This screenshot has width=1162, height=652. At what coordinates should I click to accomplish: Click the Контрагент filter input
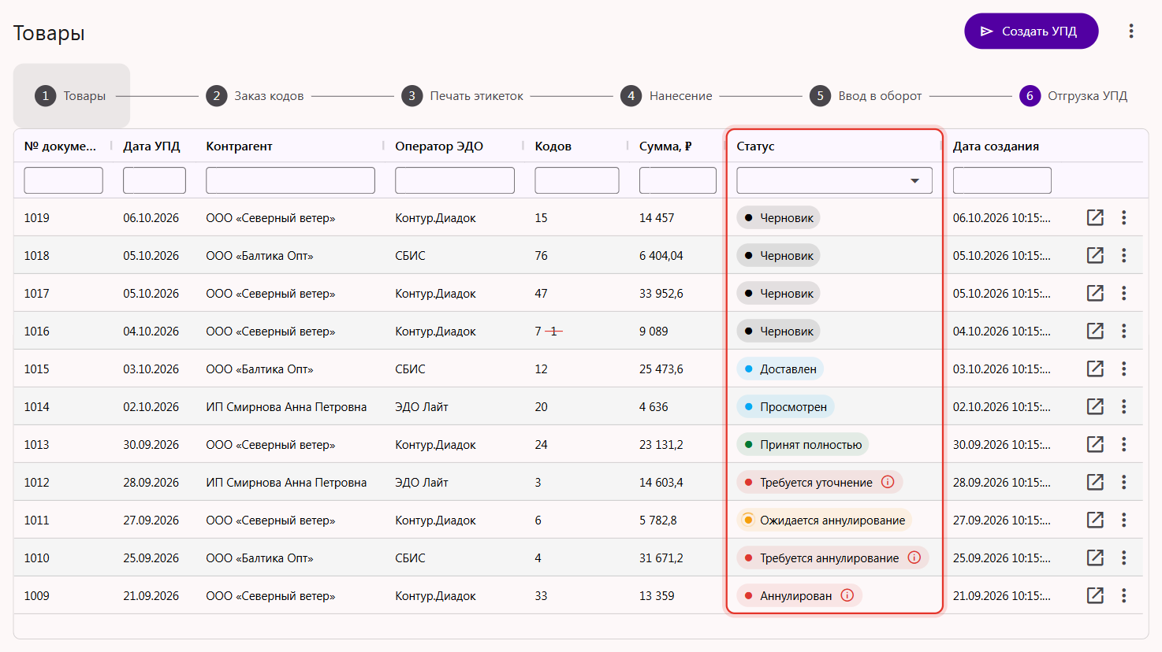click(x=290, y=180)
